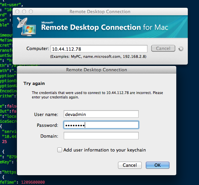Click the "Try again" heading text
This screenshot has height=185, width=199.
[34, 84]
